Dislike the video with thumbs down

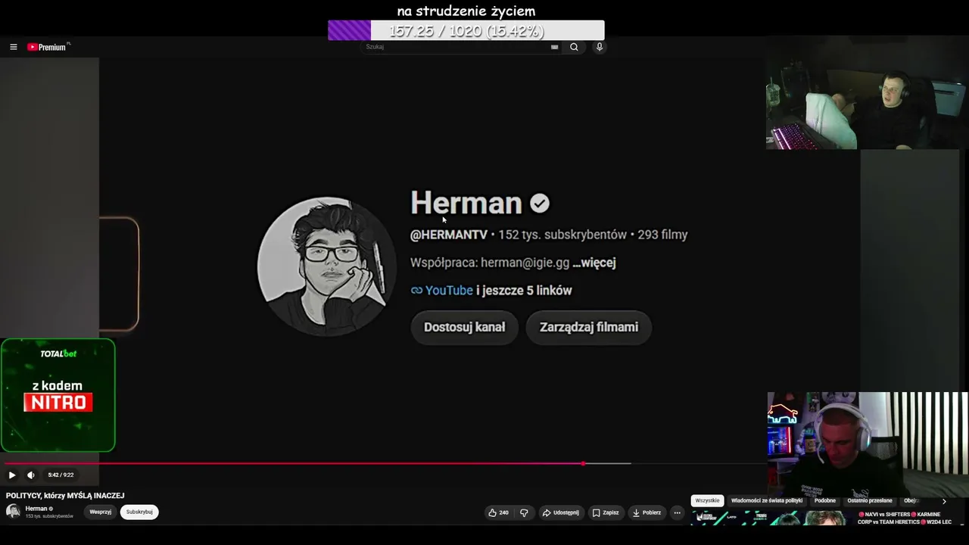524,512
